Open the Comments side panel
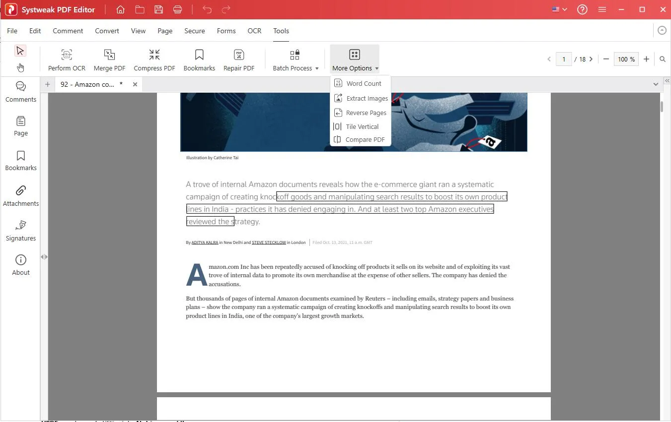The width and height of the screenshot is (671, 422). click(20, 92)
